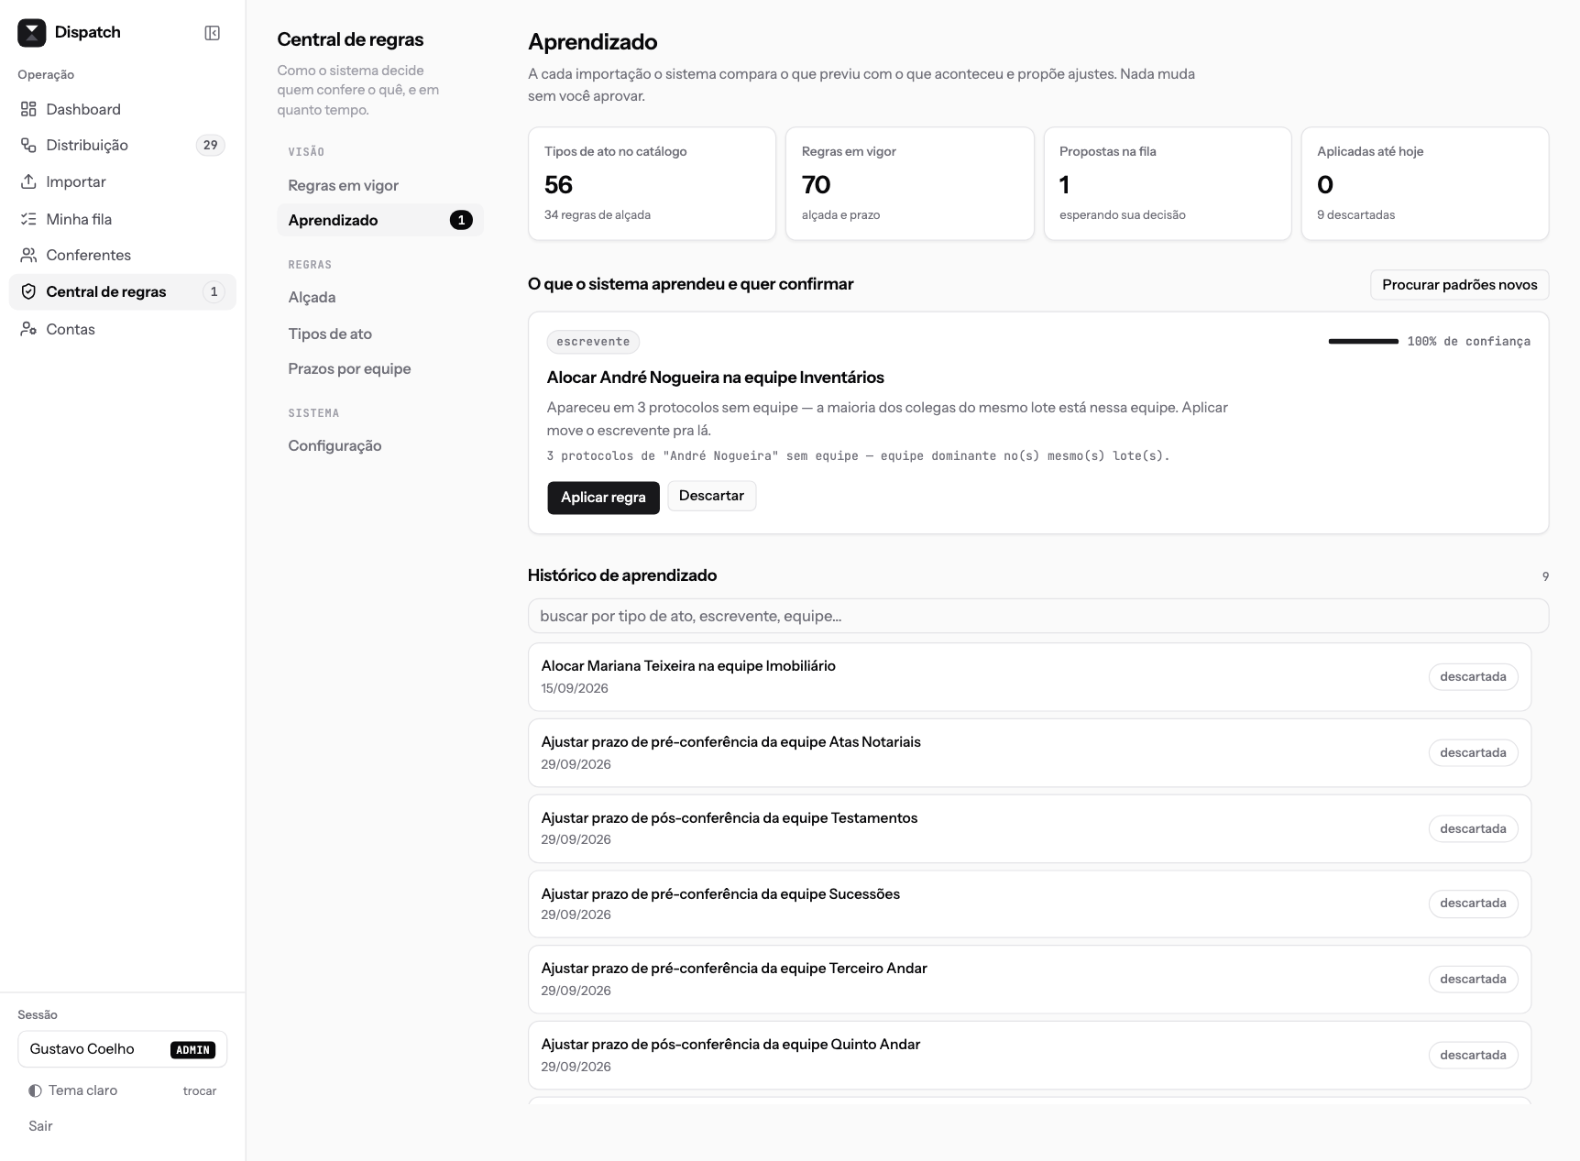Open the Alocar Mariana Teixeira history entry
Screen dimensions: 1580x1161
[x=1029, y=677]
